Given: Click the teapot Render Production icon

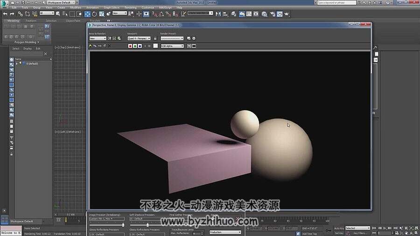Looking at the screenshot, I should (287, 14).
